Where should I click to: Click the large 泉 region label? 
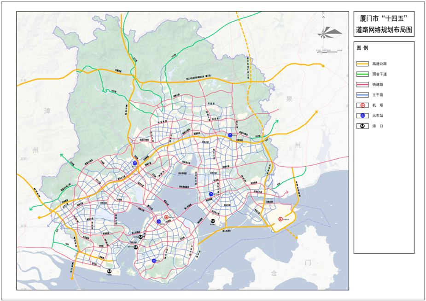coord(289,98)
